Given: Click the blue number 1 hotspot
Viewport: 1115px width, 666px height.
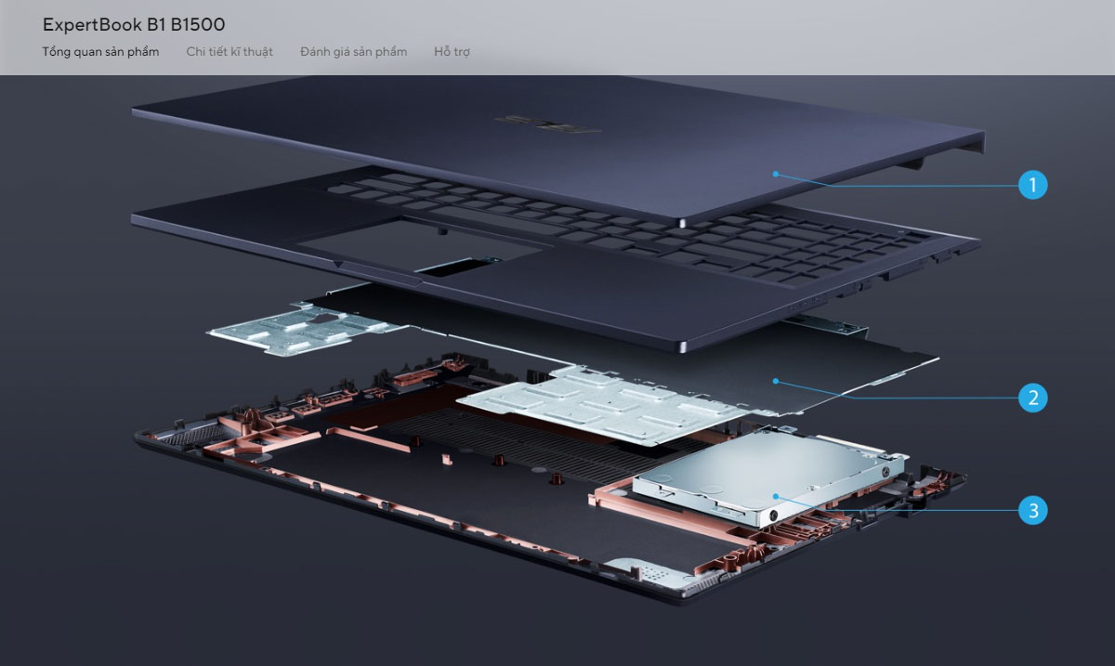Looking at the screenshot, I should point(1032,185).
